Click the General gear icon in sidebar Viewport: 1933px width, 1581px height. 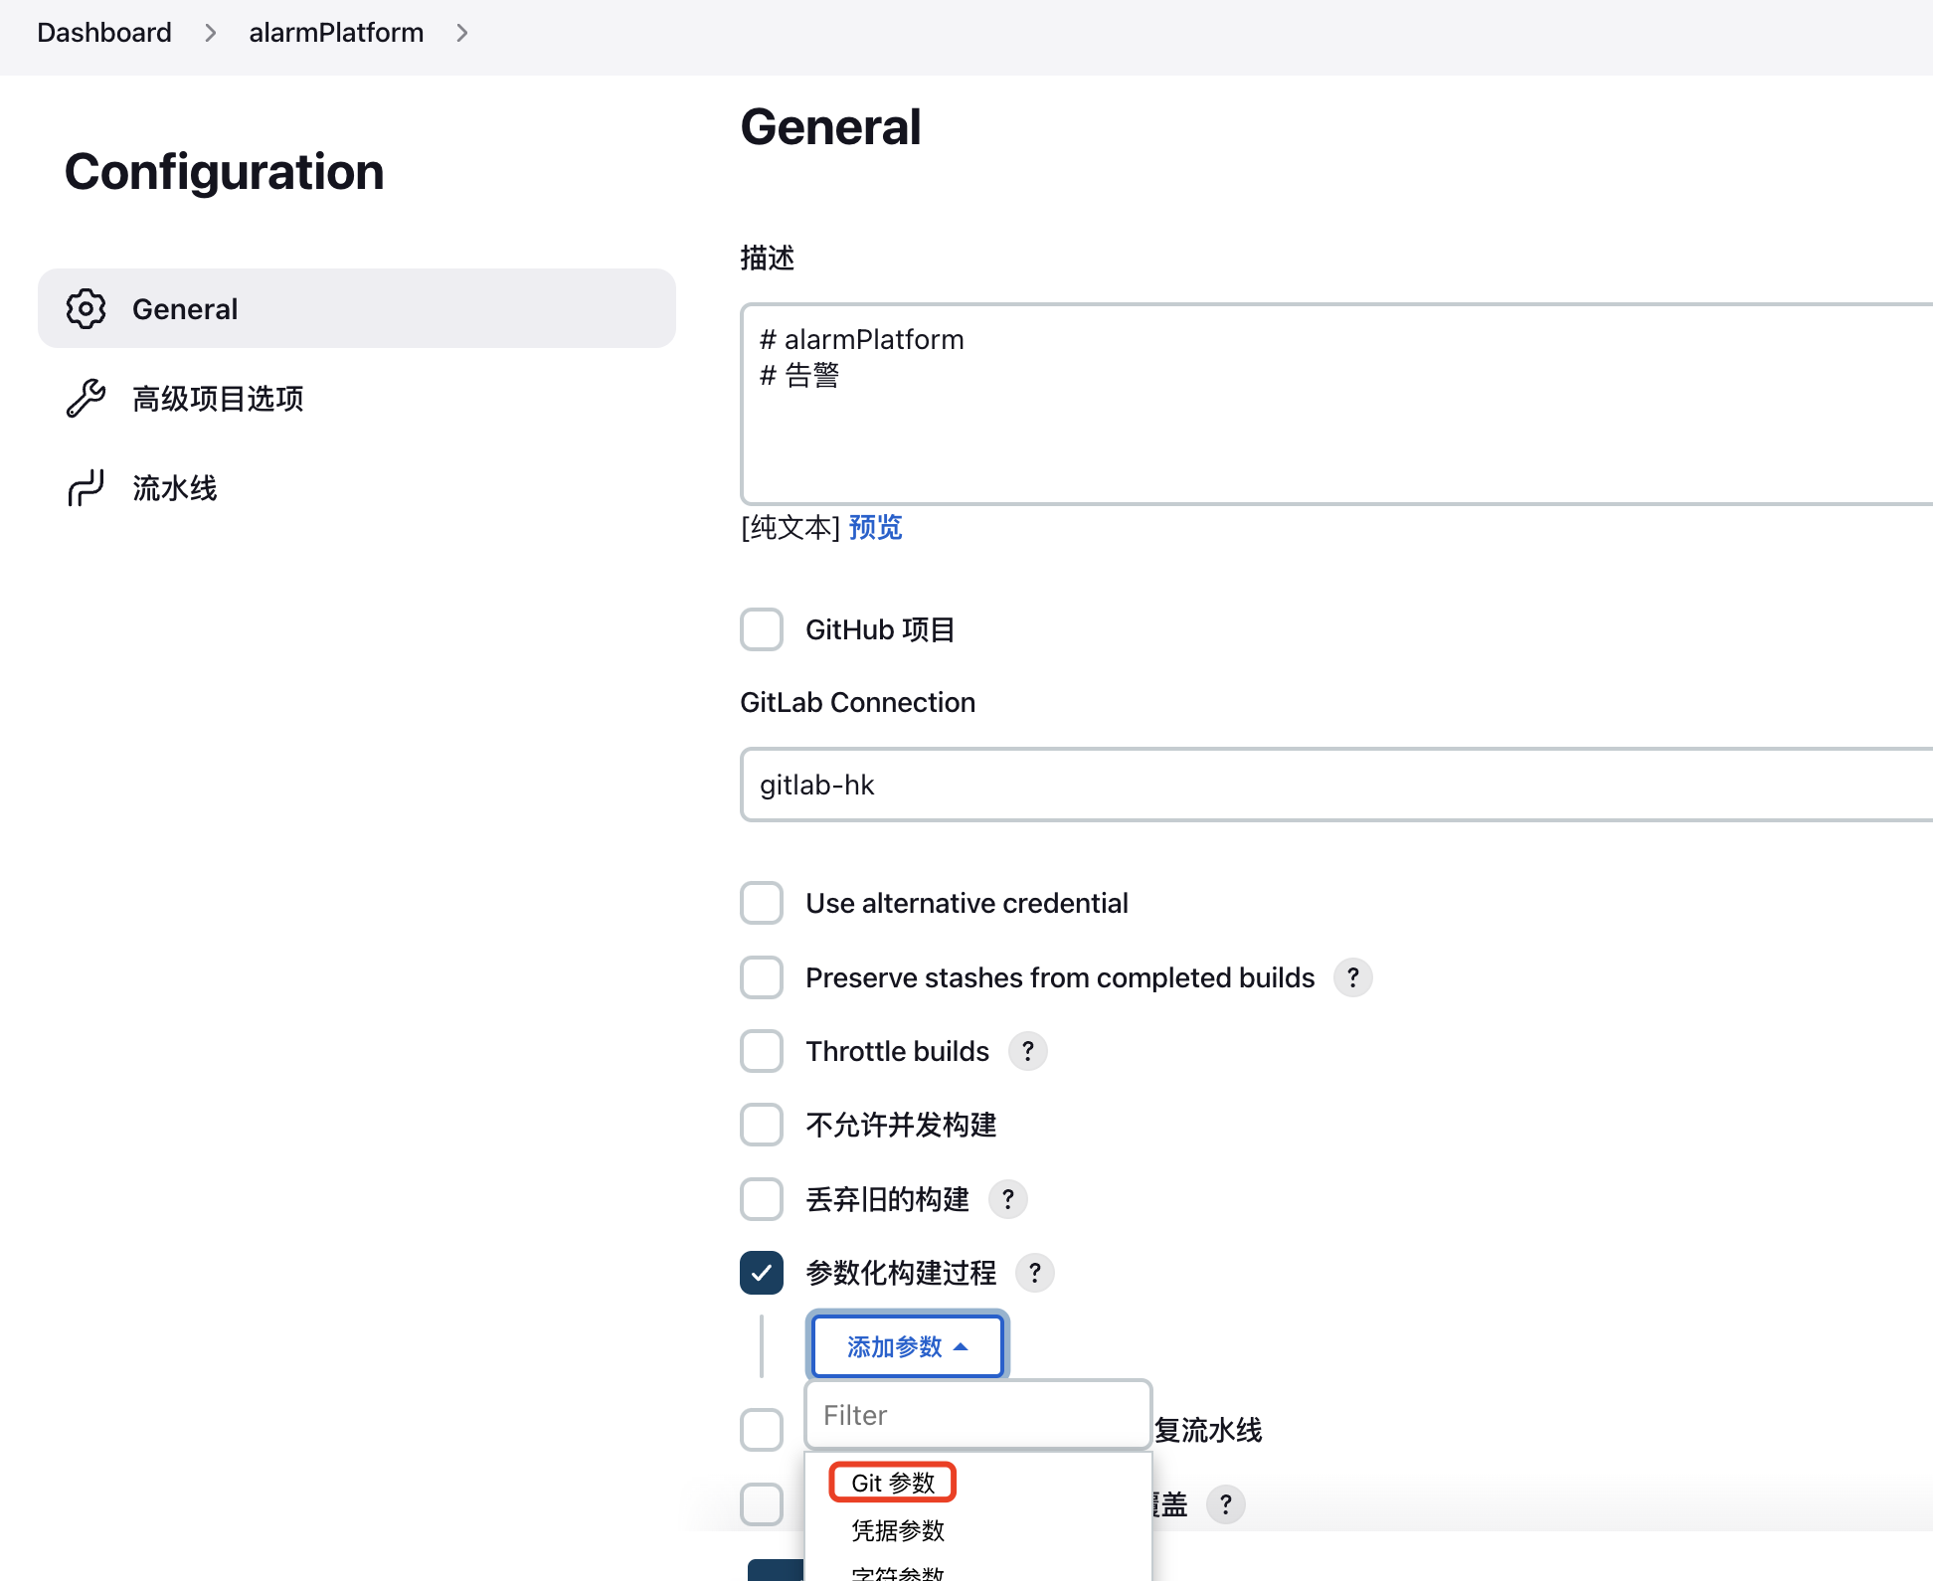[x=87, y=309]
